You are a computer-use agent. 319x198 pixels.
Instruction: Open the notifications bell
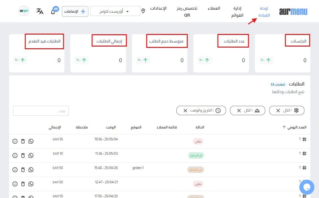tap(53, 12)
